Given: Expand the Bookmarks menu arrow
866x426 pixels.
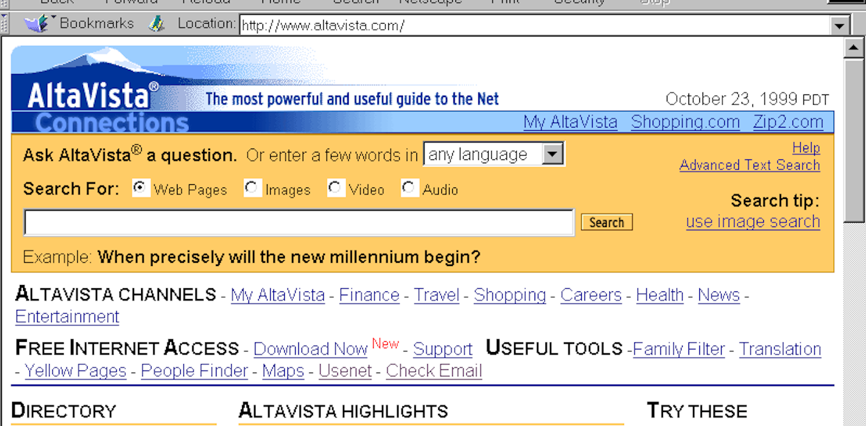Looking at the screenshot, I should pos(55,18).
